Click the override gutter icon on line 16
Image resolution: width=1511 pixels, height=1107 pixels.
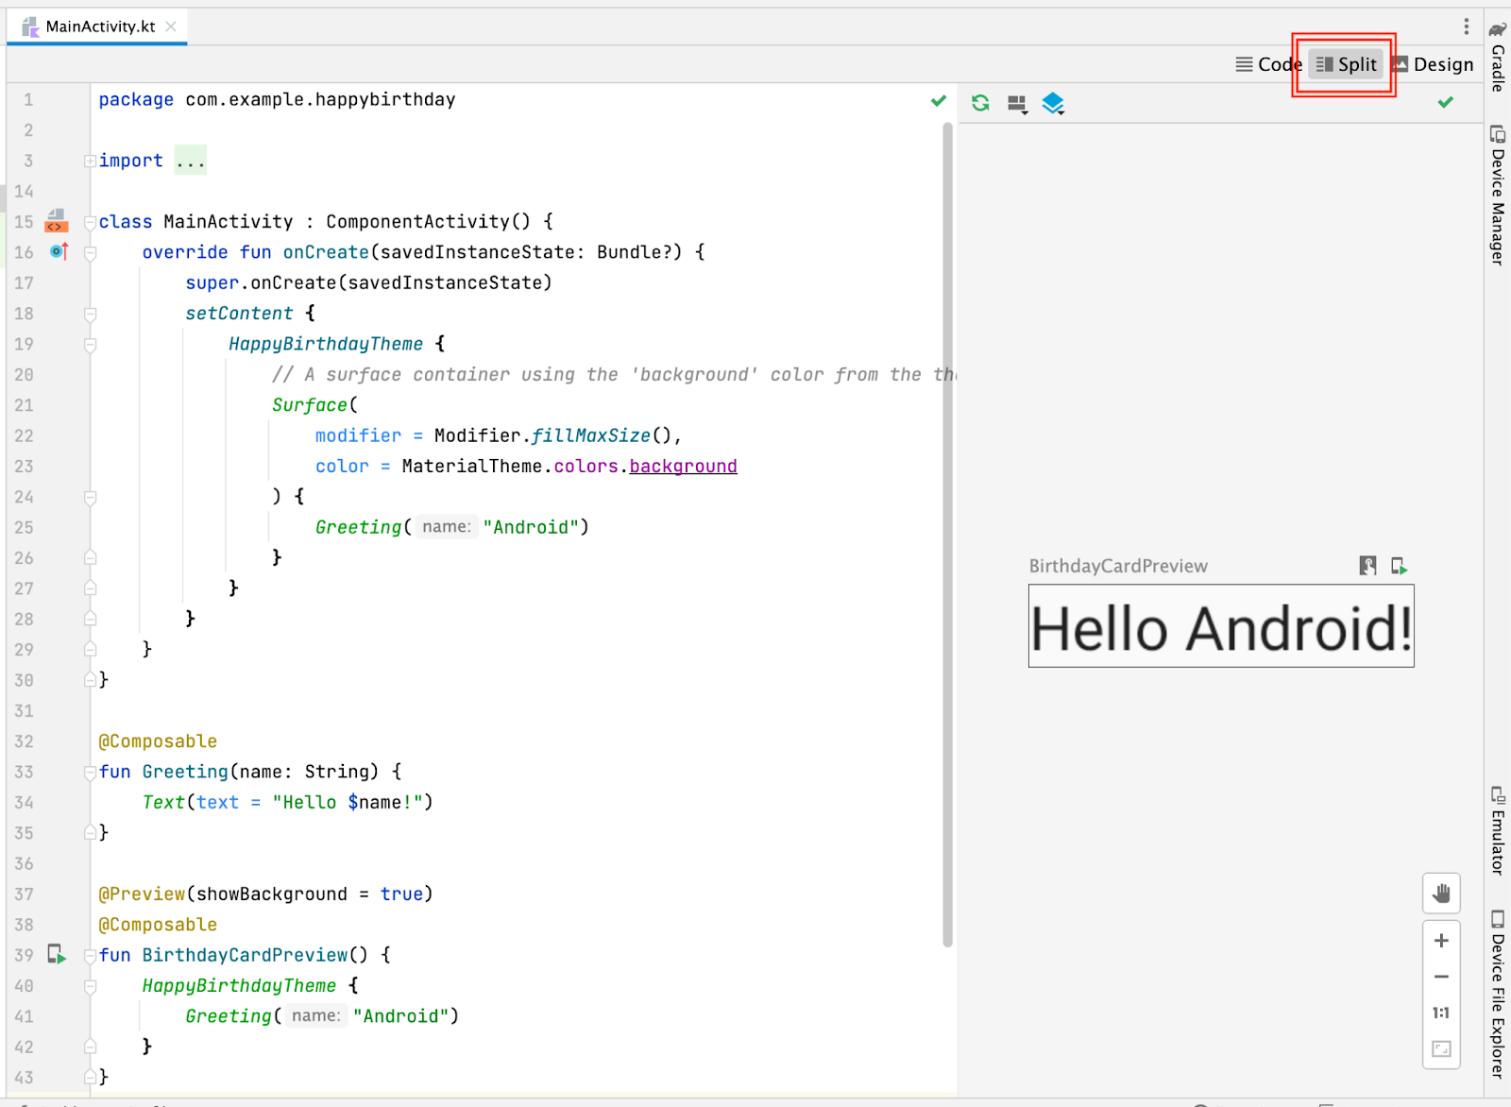pos(59,251)
